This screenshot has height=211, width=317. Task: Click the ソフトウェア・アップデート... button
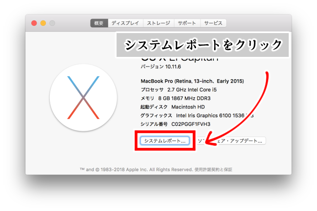(231, 141)
